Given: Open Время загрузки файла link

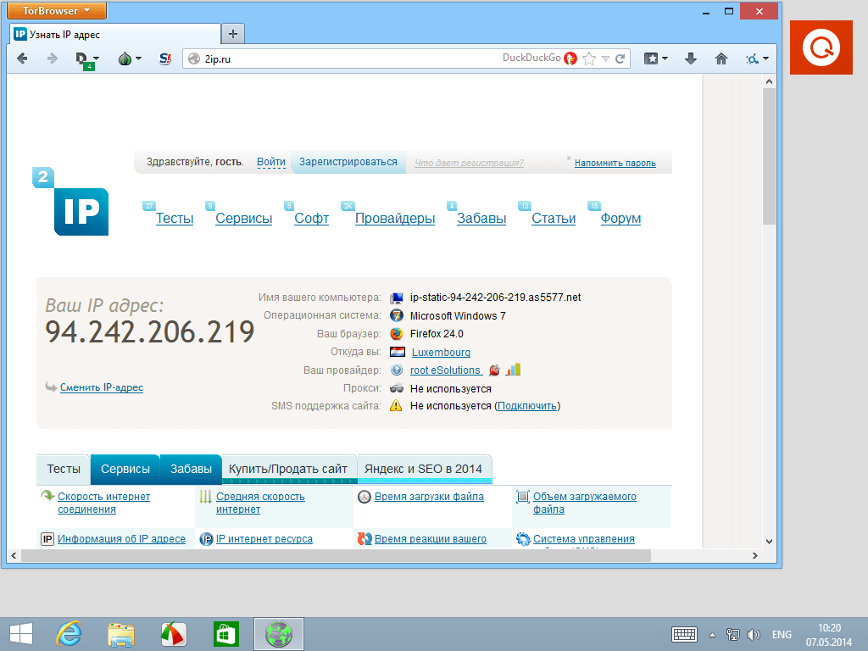Looking at the screenshot, I should coord(429,497).
